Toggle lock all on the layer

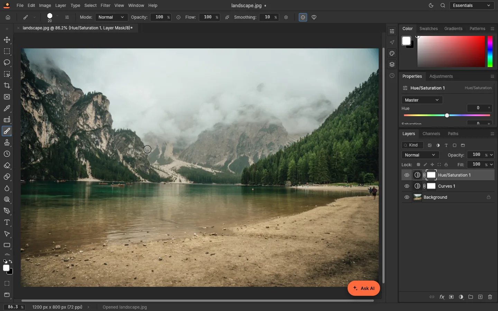(x=446, y=165)
